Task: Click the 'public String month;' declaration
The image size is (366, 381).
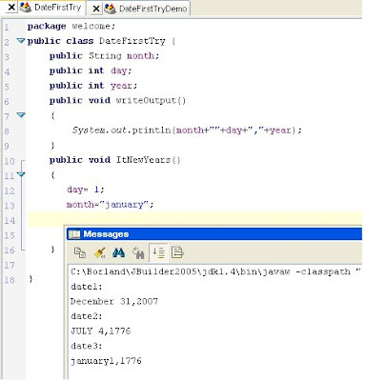Action: pos(104,56)
